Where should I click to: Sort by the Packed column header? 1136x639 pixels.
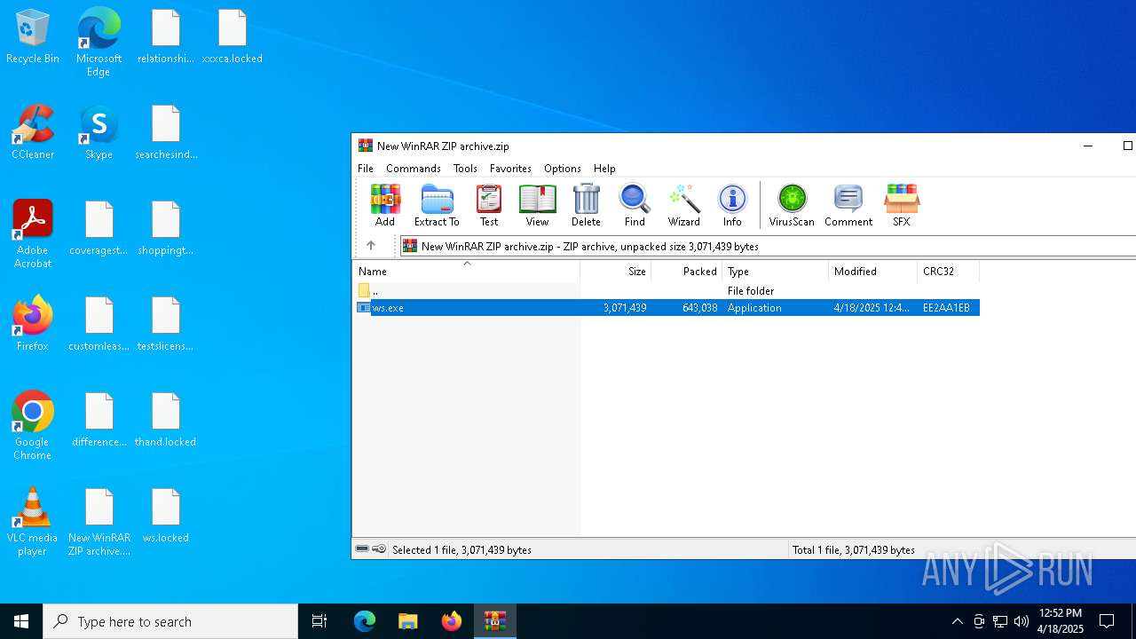687,272
